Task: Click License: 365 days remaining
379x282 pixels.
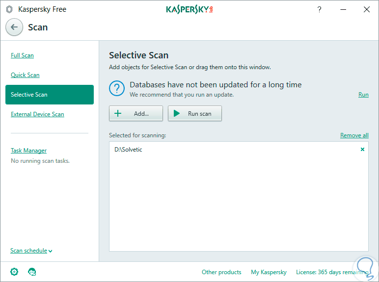Action: [332, 272]
